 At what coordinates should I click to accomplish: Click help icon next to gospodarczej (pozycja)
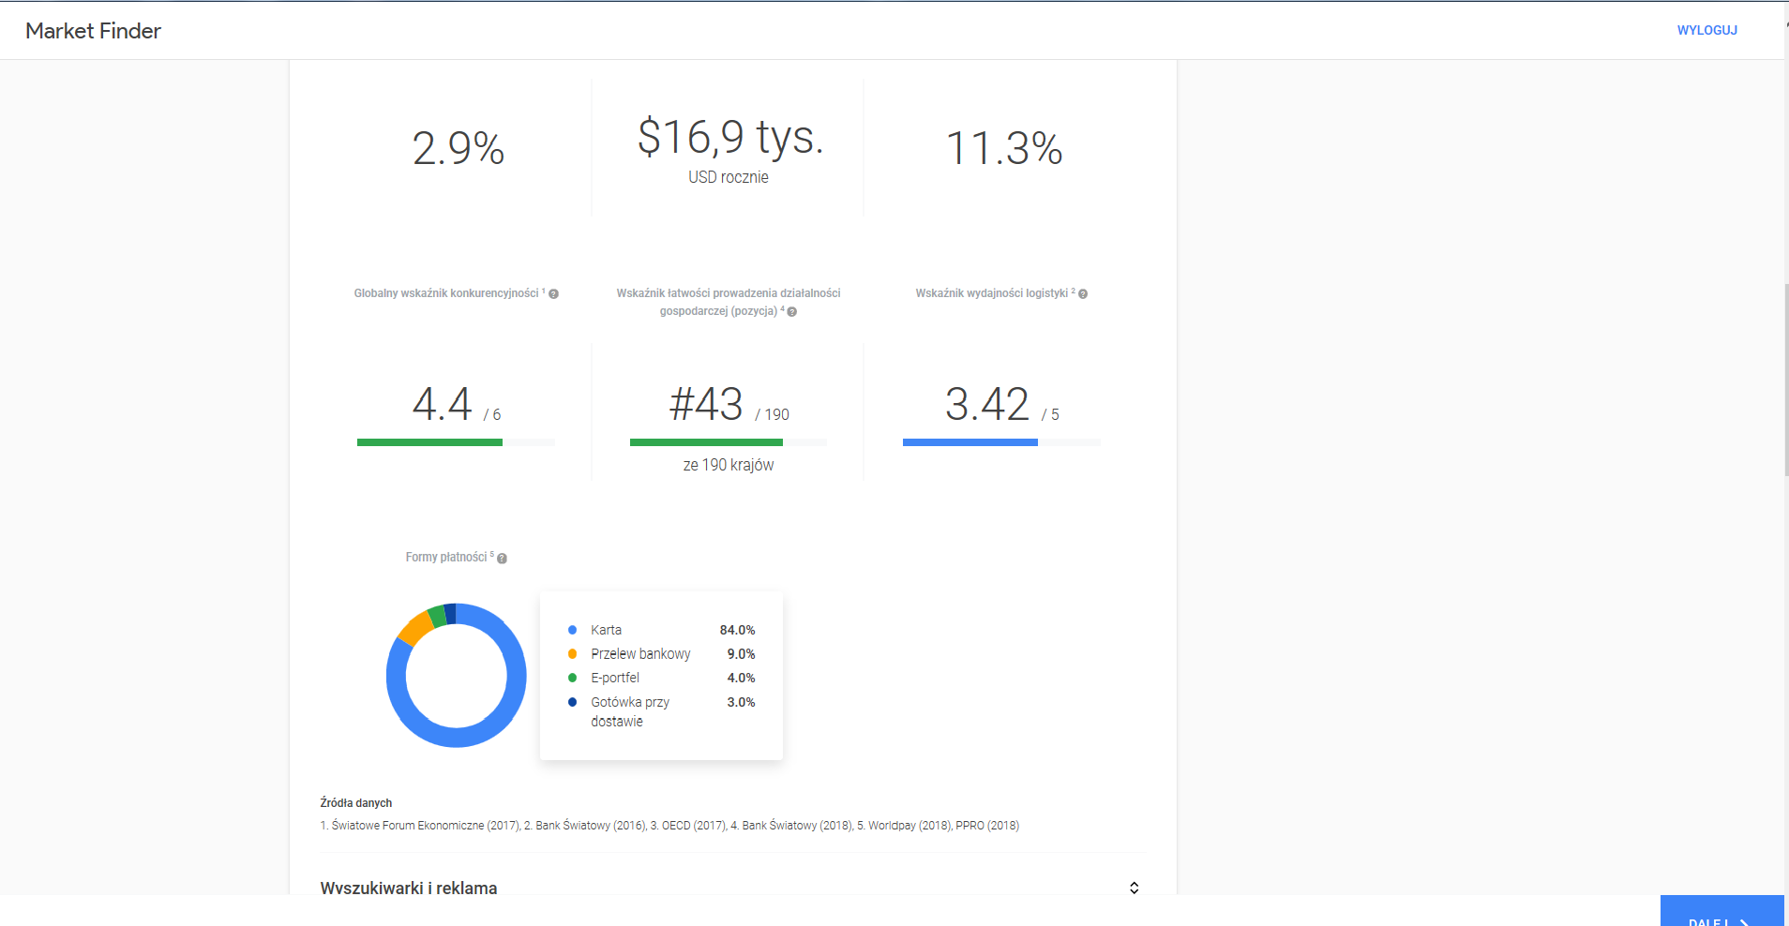[792, 312]
